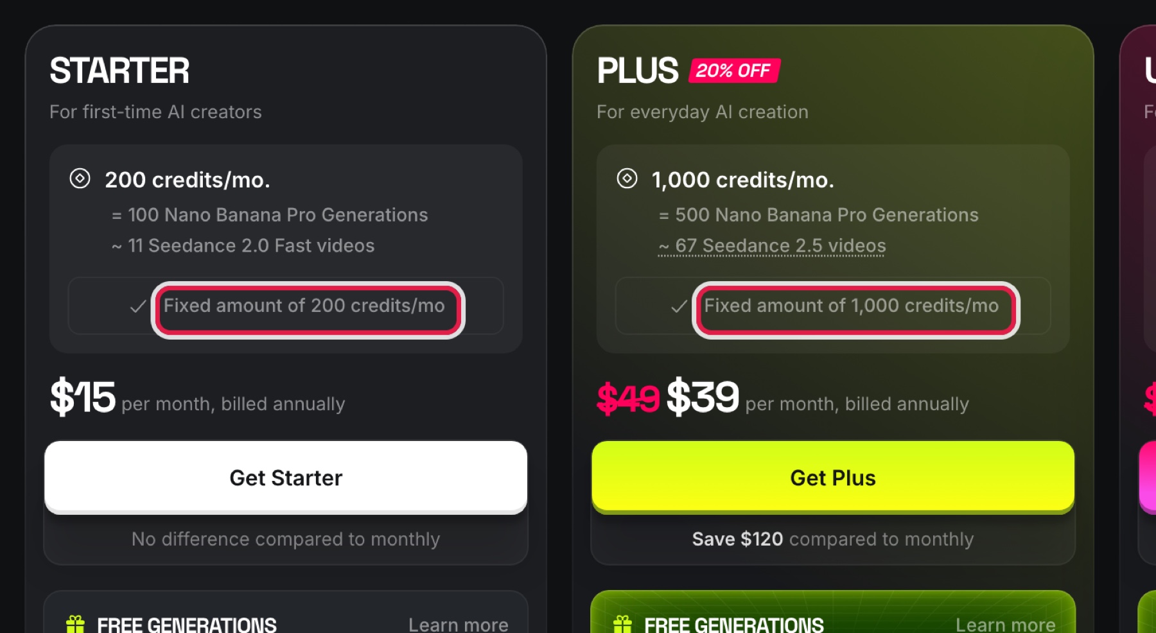Click the STARTER plan heading
Viewport: 1156px width, 633px height.
(x=119, y=71)
